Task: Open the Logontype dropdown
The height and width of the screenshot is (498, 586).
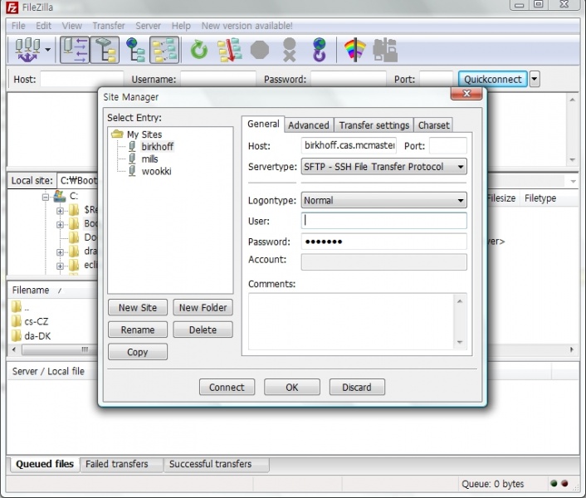Action: pyautogui.click(x=383, y=200)
